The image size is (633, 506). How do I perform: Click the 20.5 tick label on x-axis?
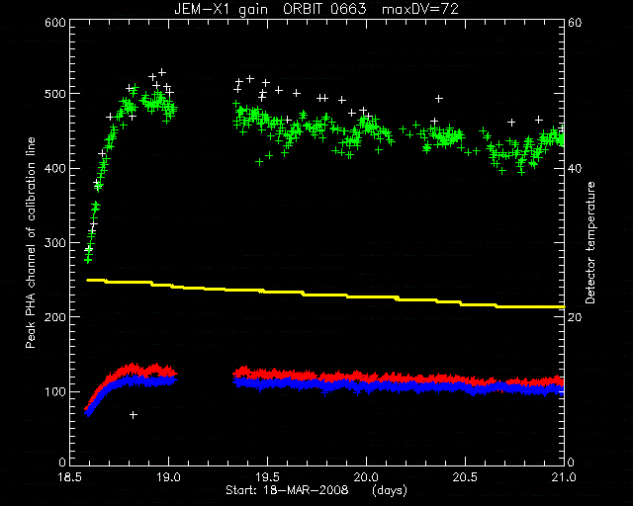tap(466, 477)
